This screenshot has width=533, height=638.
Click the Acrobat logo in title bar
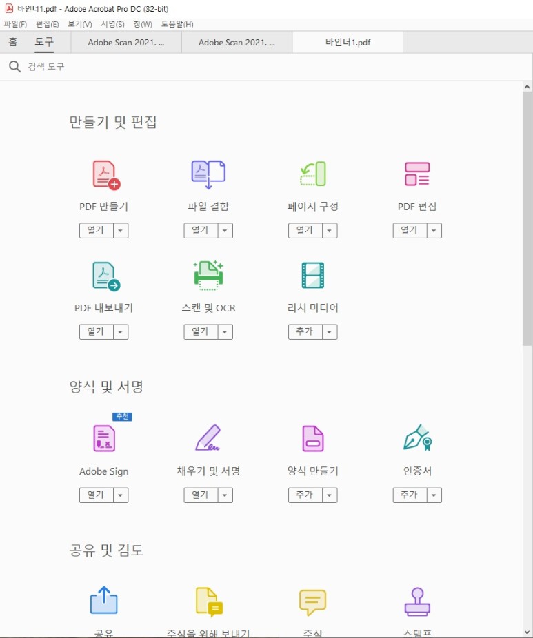tap(8, 8)
